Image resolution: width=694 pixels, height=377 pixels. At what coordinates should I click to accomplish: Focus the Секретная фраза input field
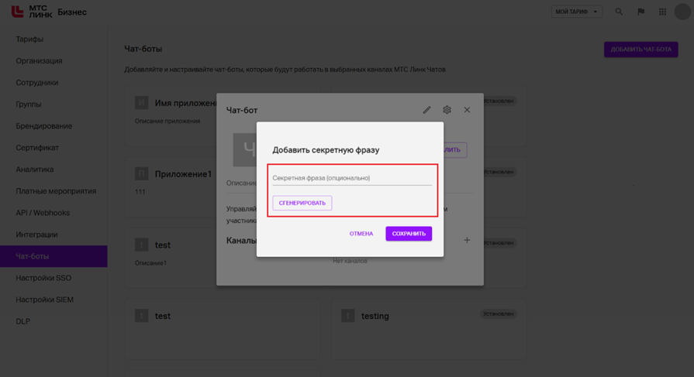(352, 178)
